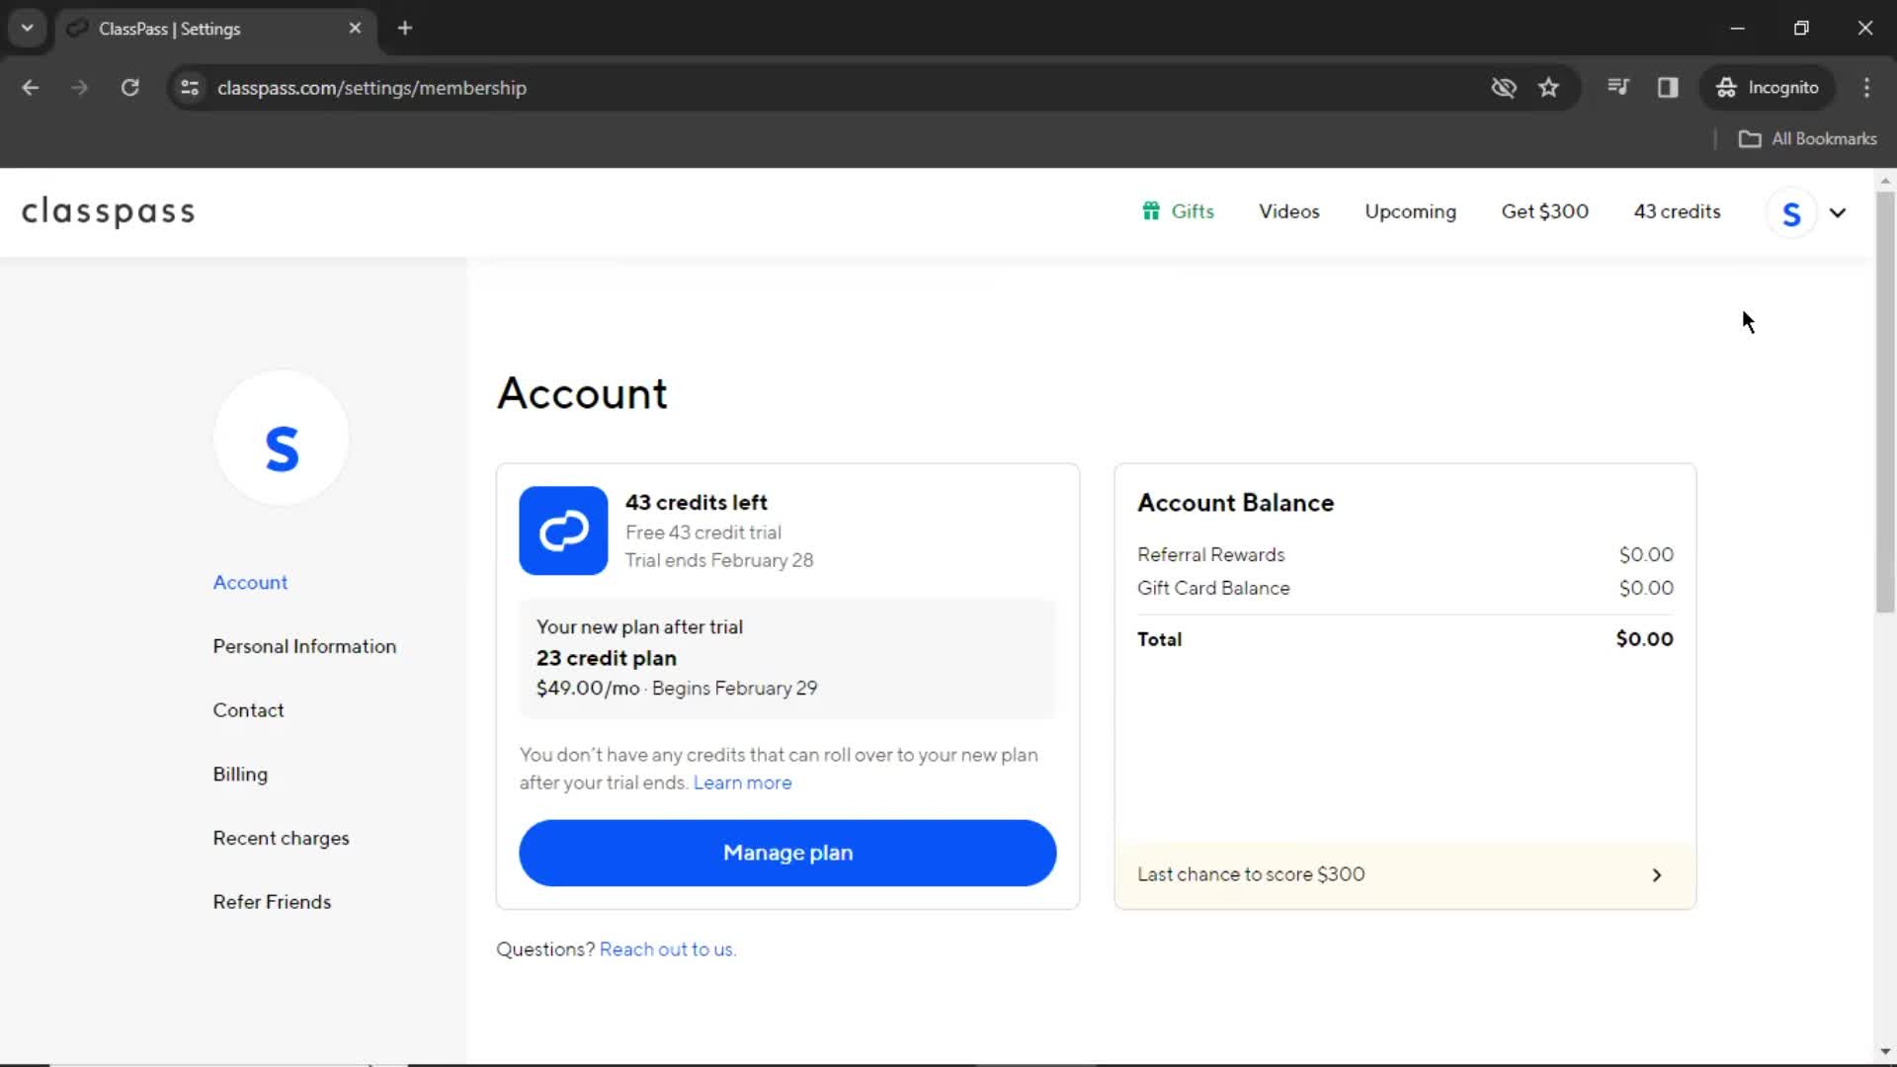Image resolution: width=1897 pixels, height=1067 pixels.
Task: Click the large S avatar in the sidebar
Action: 282,438
